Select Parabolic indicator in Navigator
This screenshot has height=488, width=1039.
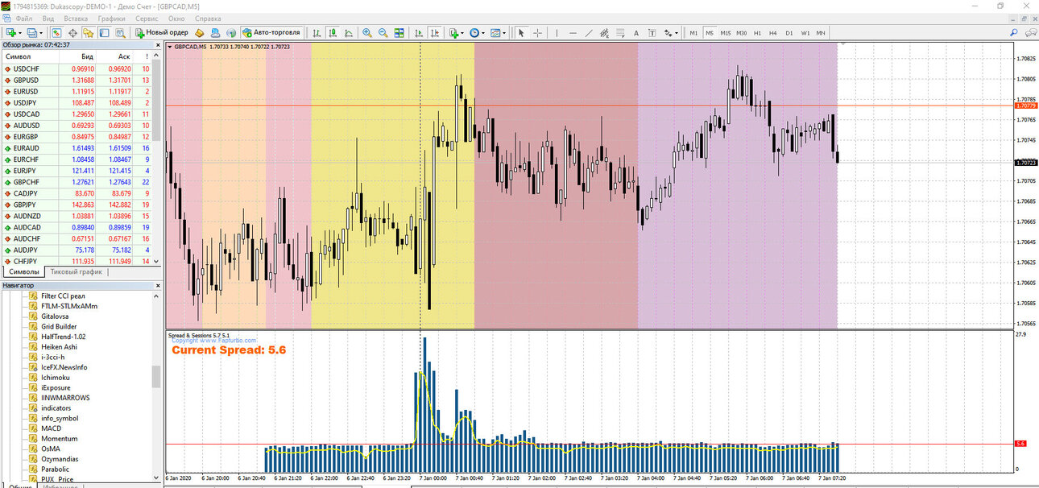click(x=55, y=469)
